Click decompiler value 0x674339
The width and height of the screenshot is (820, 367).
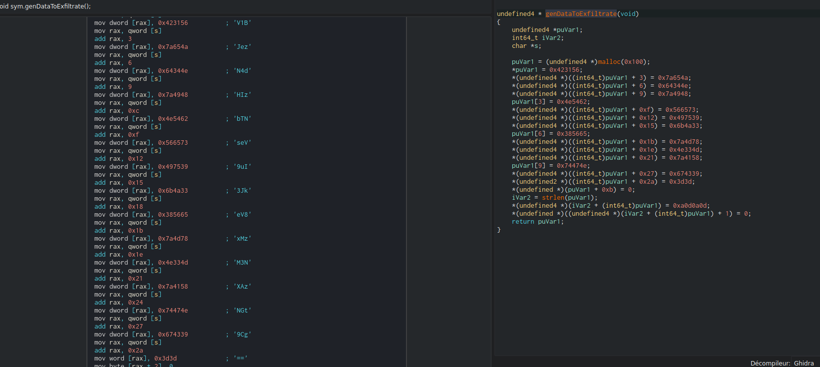tap(684, 174)
